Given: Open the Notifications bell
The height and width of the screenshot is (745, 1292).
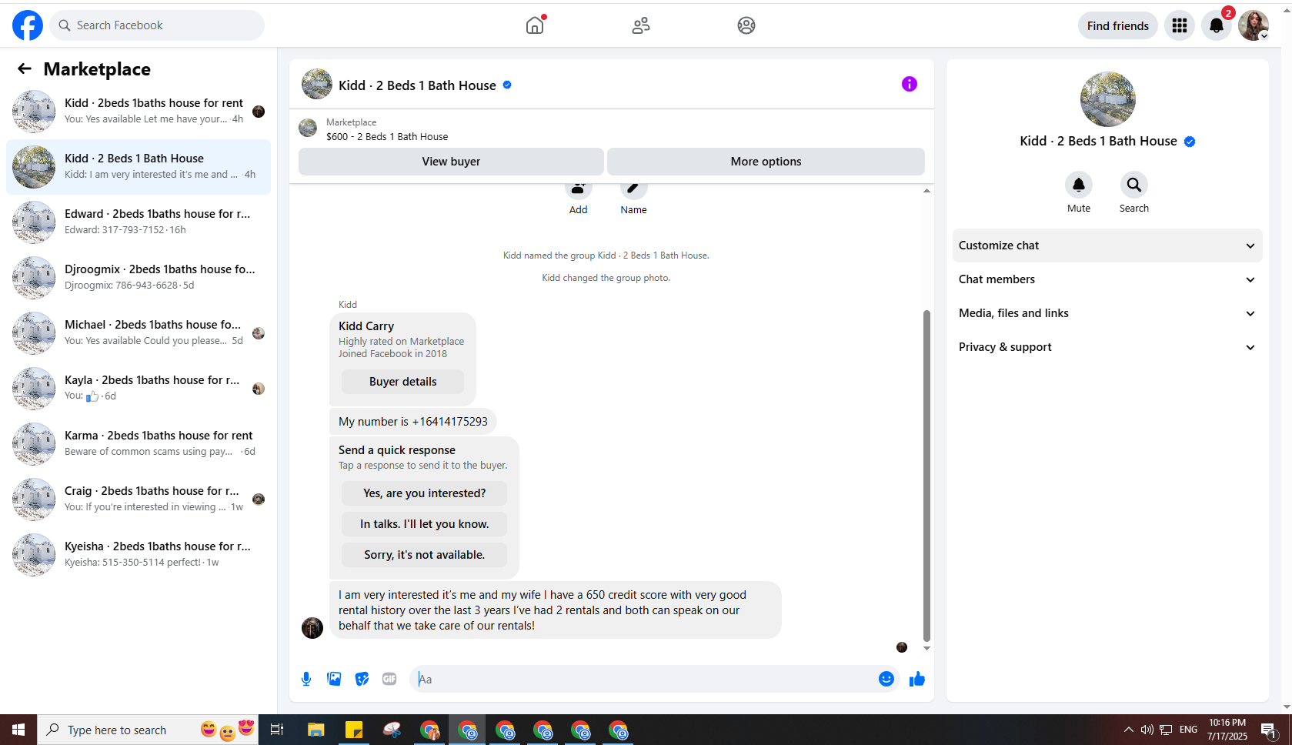Looking at the screenshot, I should click(x=1217, y=25).
